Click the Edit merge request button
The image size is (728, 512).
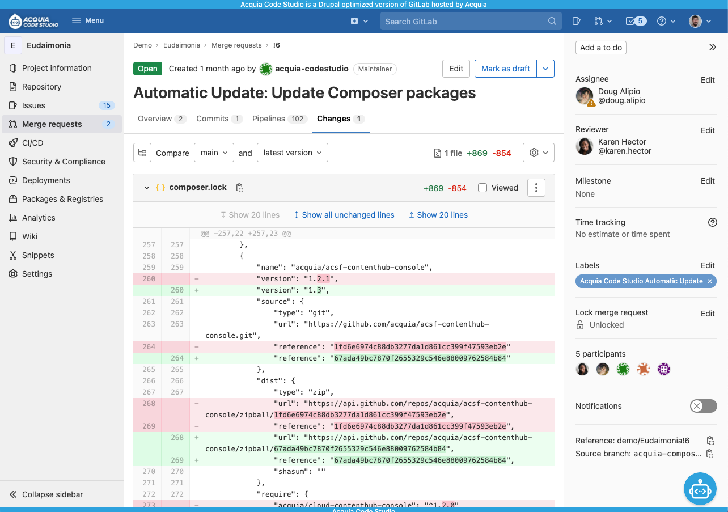tap(456, 69)
